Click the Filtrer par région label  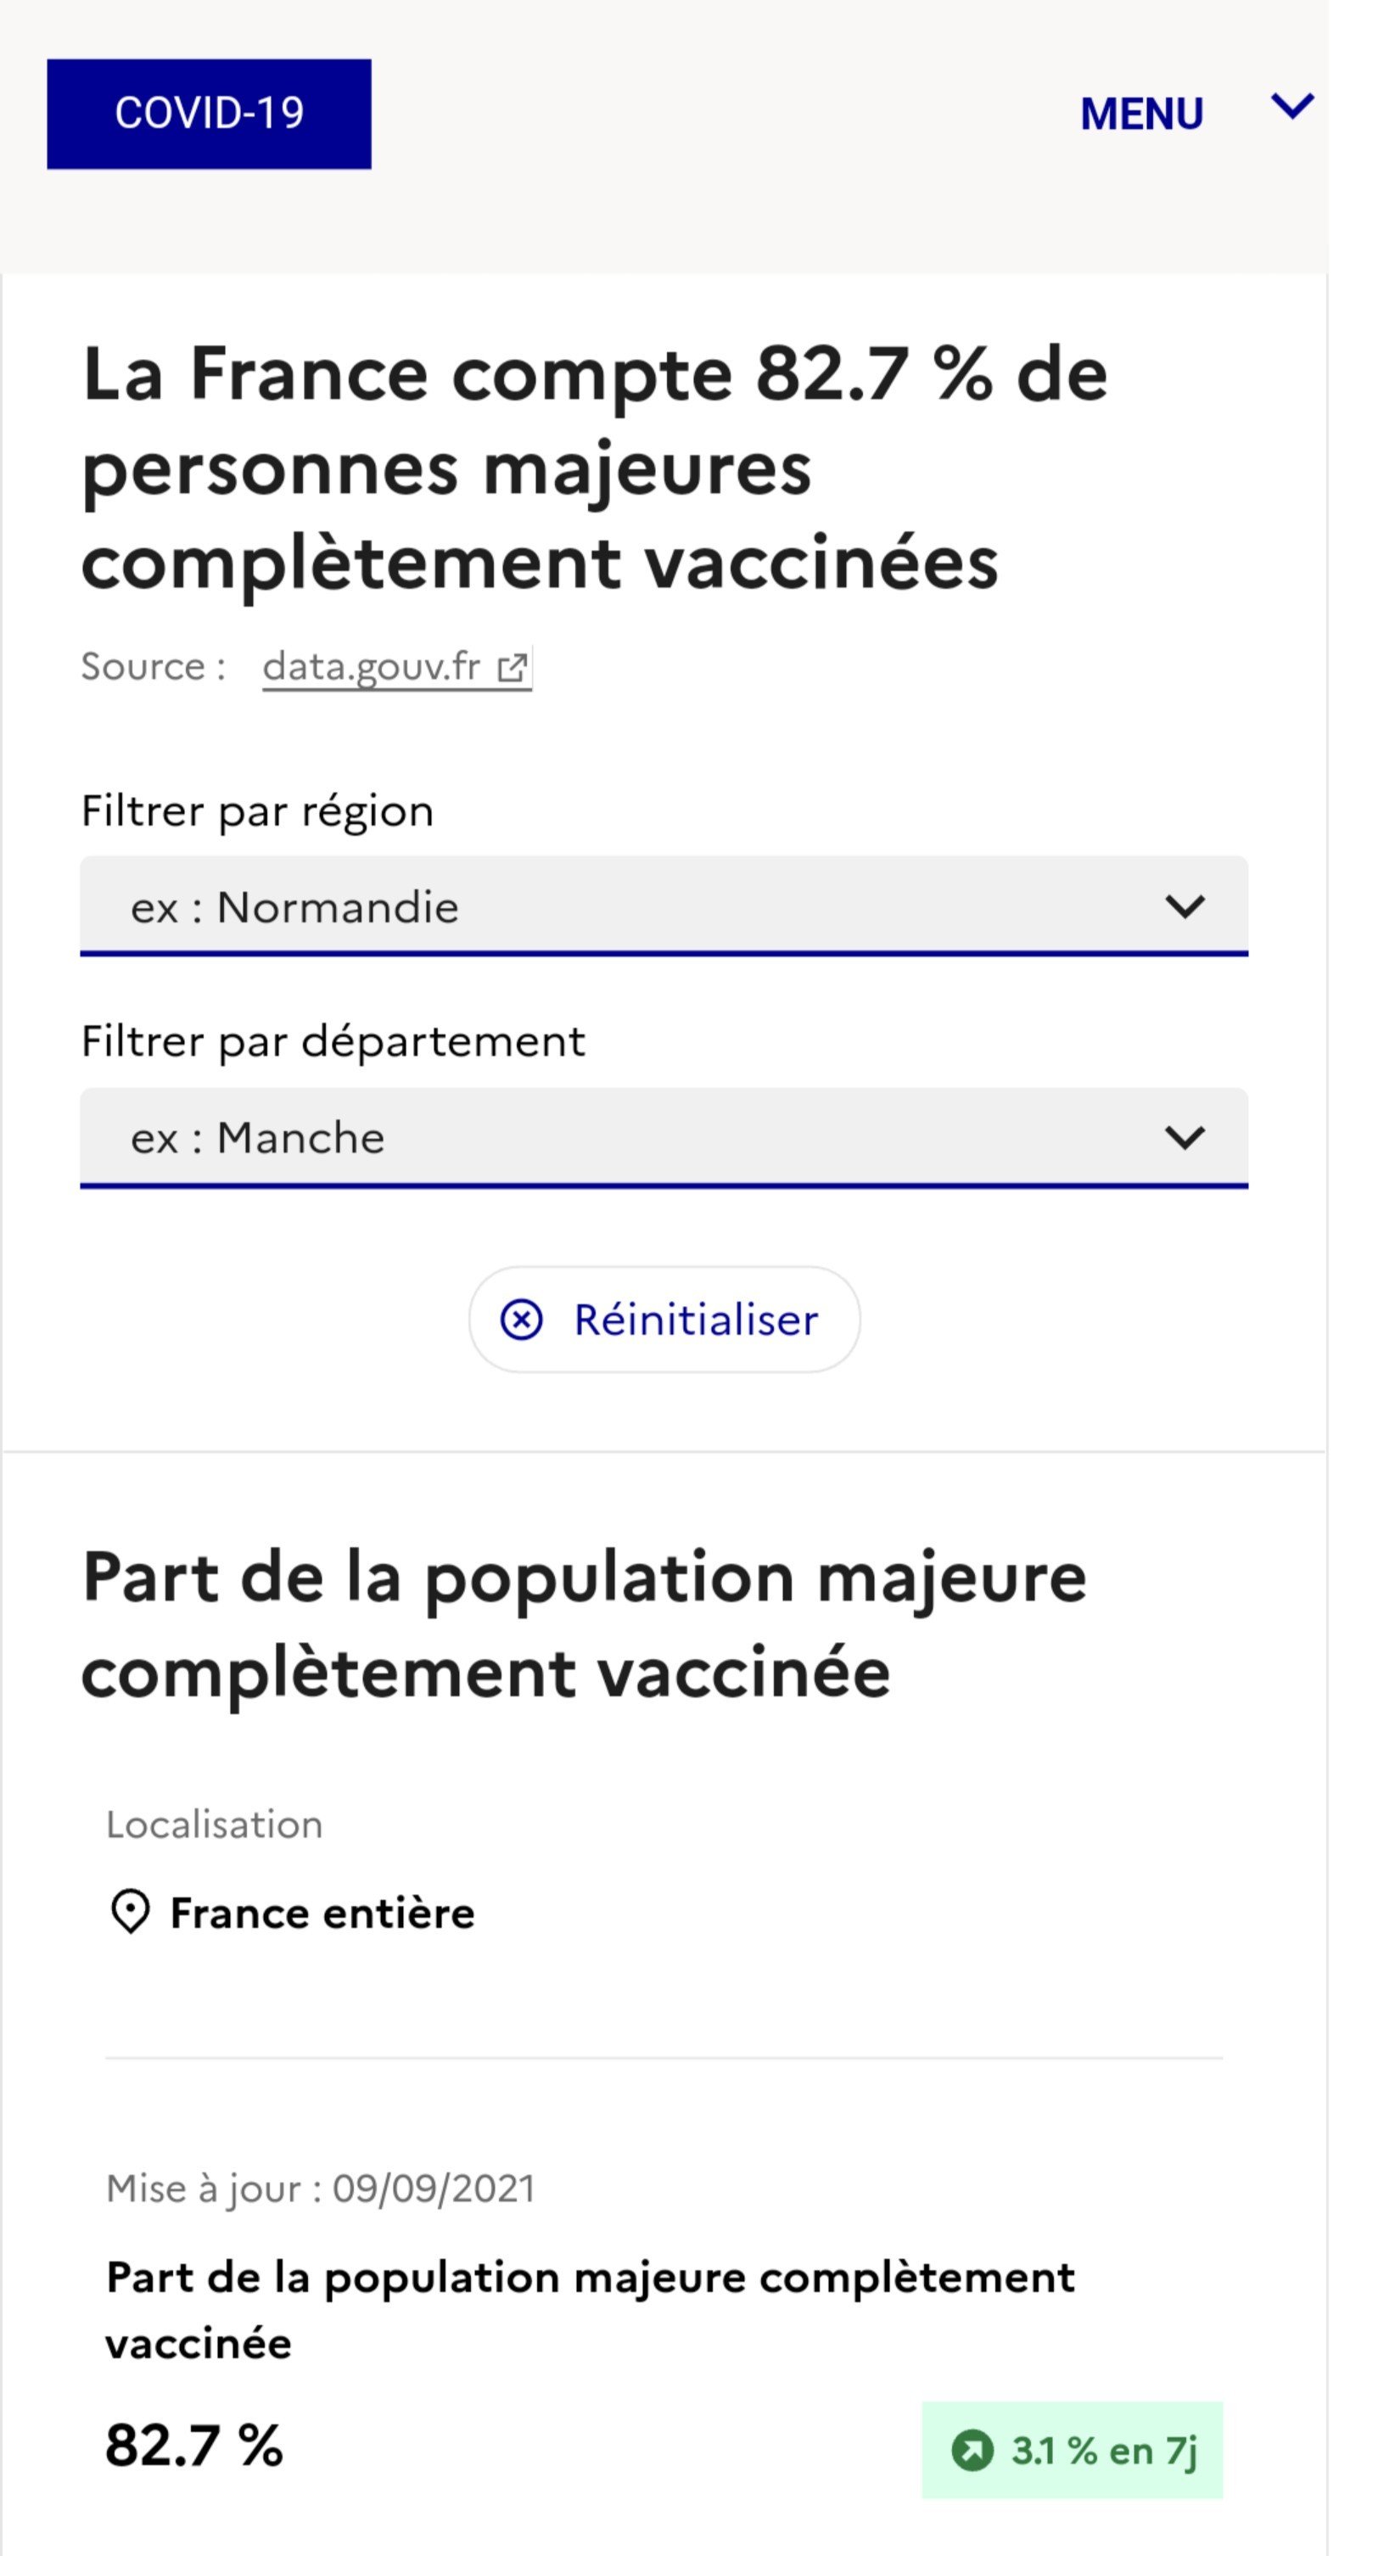click(258, 811)
